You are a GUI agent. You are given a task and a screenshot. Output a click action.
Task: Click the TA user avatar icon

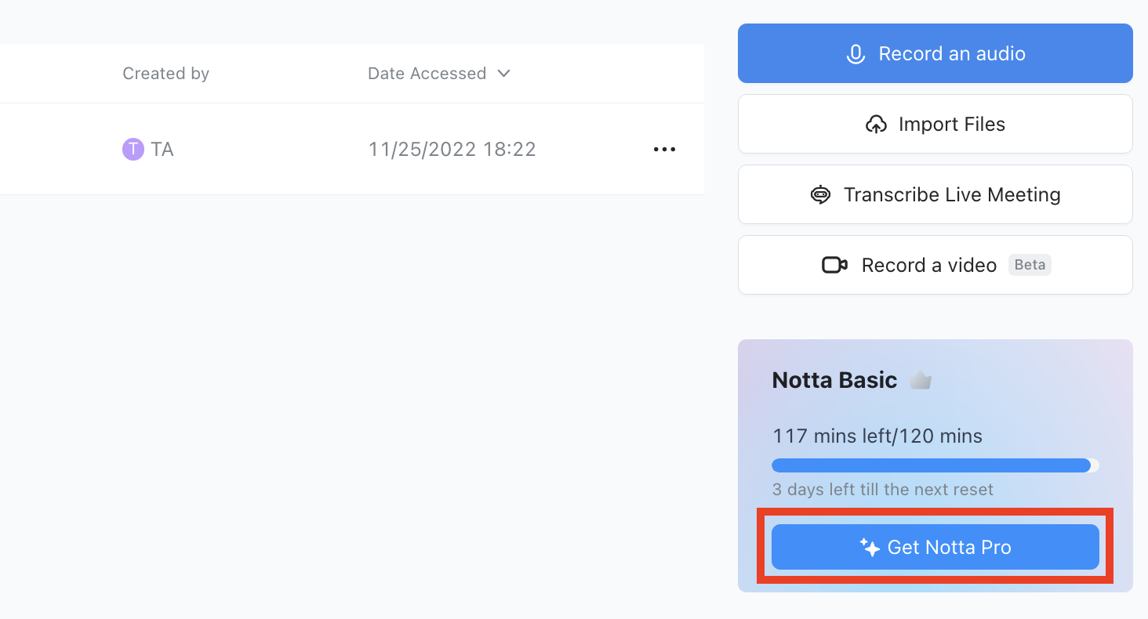[133, 149]
